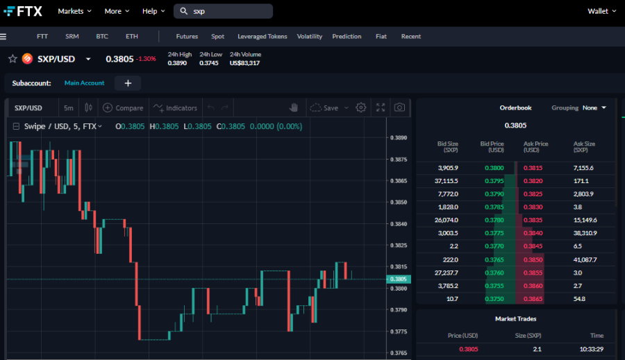Take a chart snapshot with camera icon

click(399, 108)
